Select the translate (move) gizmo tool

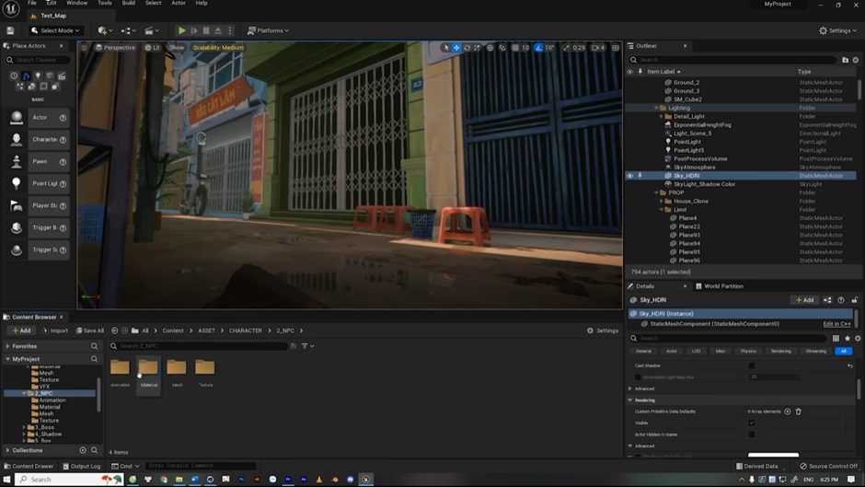pyautogui.click(x=456, y=48)
